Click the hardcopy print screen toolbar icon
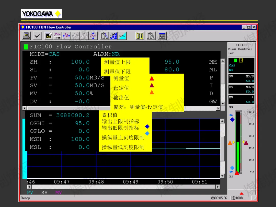 [x=27, y=36]
